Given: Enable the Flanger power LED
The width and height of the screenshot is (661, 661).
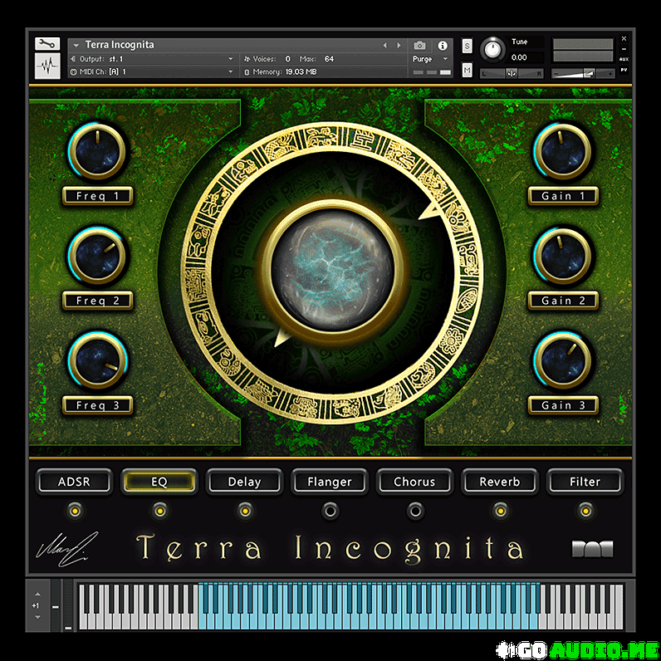Looking at the screenshot, I should click(x=330, y=511).
